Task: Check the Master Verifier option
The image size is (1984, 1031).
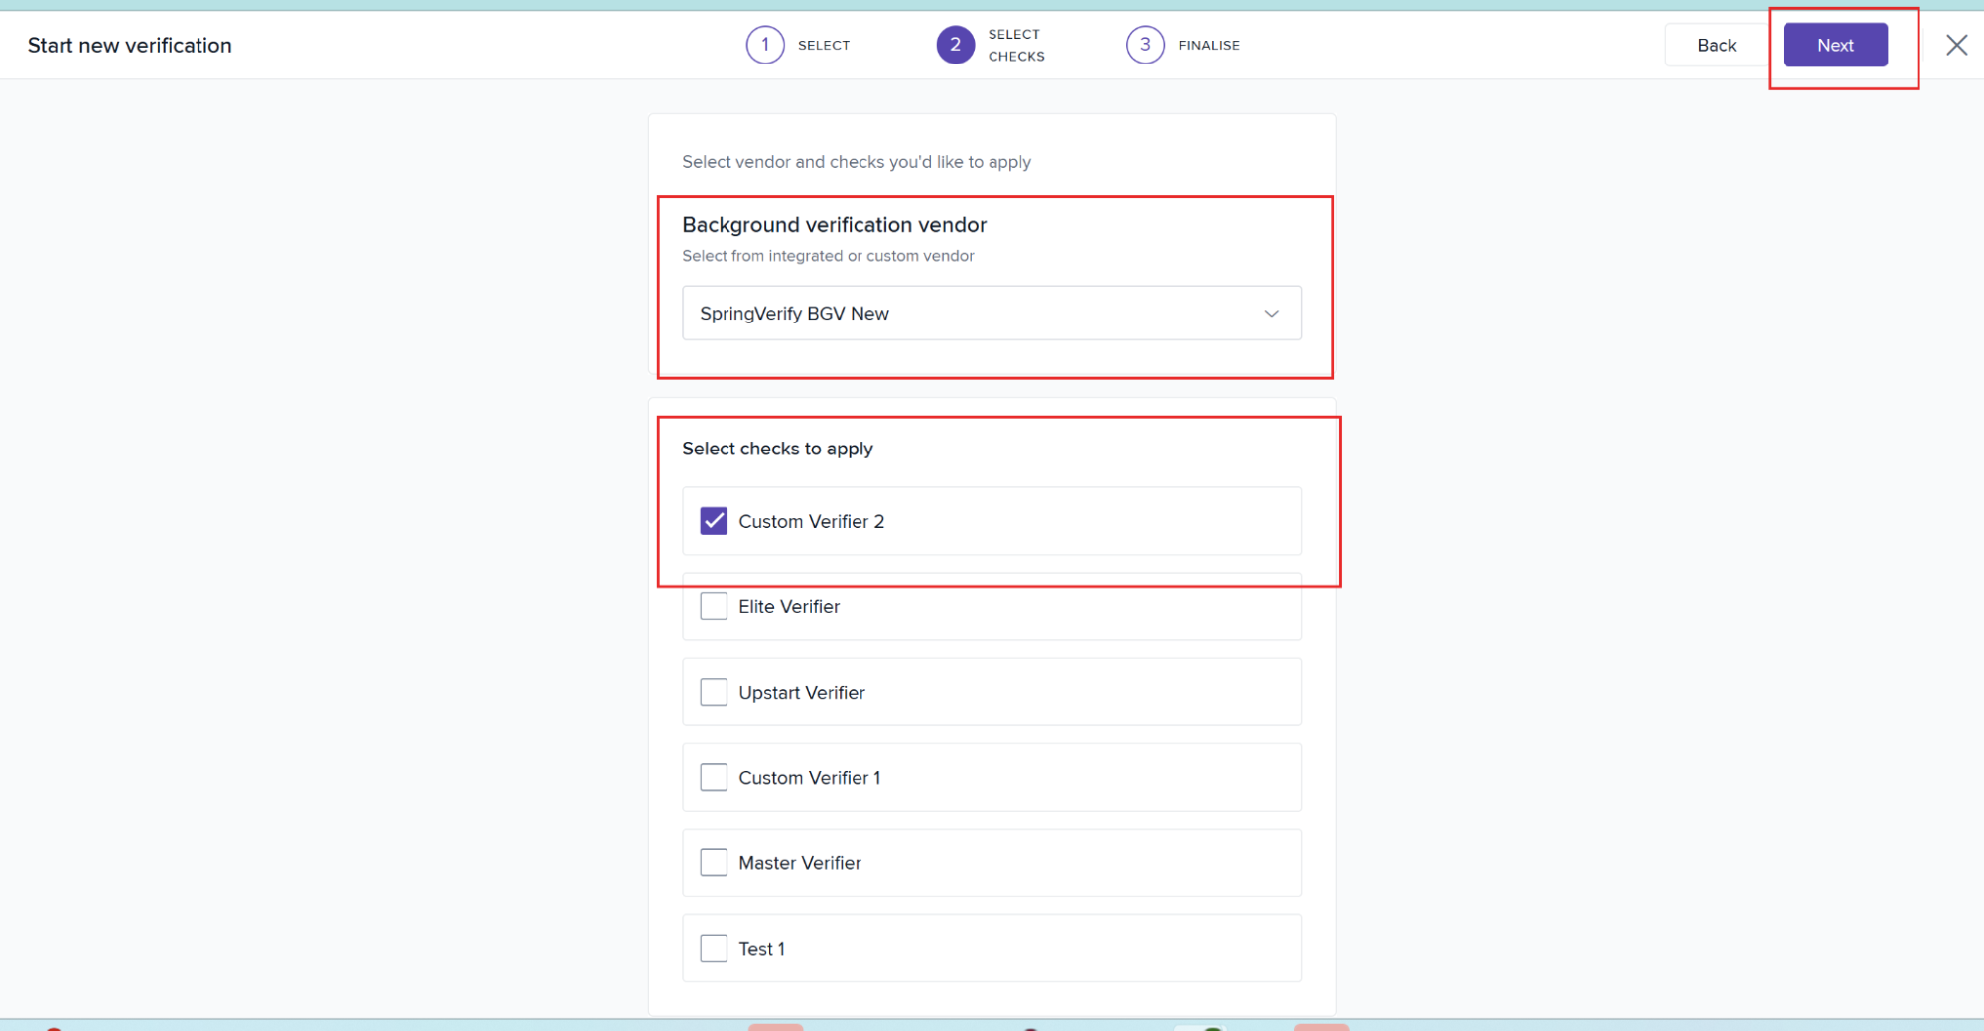Action: [714, 862]
